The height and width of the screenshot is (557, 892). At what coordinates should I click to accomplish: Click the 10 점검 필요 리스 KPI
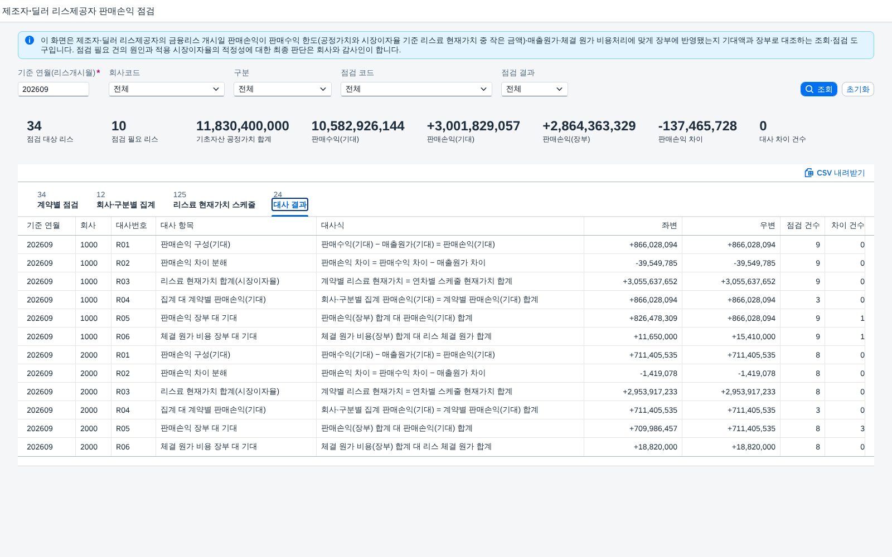click(x=134, y=131)
